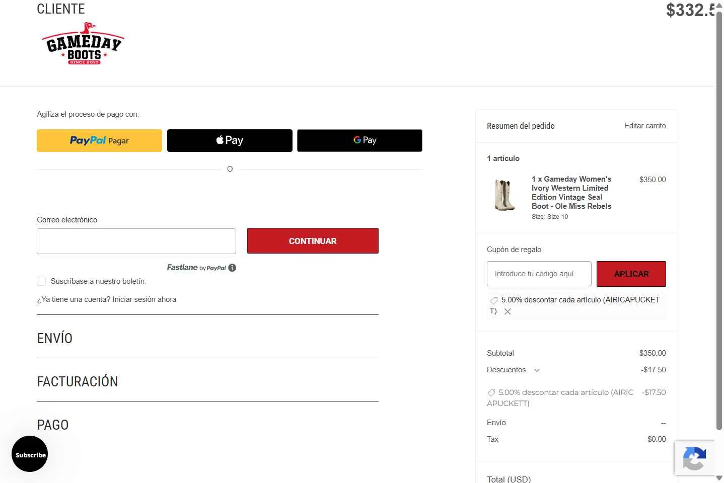Apply the coupon with APLICAR button
This screenshot has height=483, width=724.
click(x=631, y=274)
